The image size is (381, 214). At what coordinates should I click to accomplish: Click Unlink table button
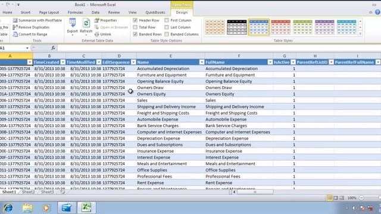point(103,34)
